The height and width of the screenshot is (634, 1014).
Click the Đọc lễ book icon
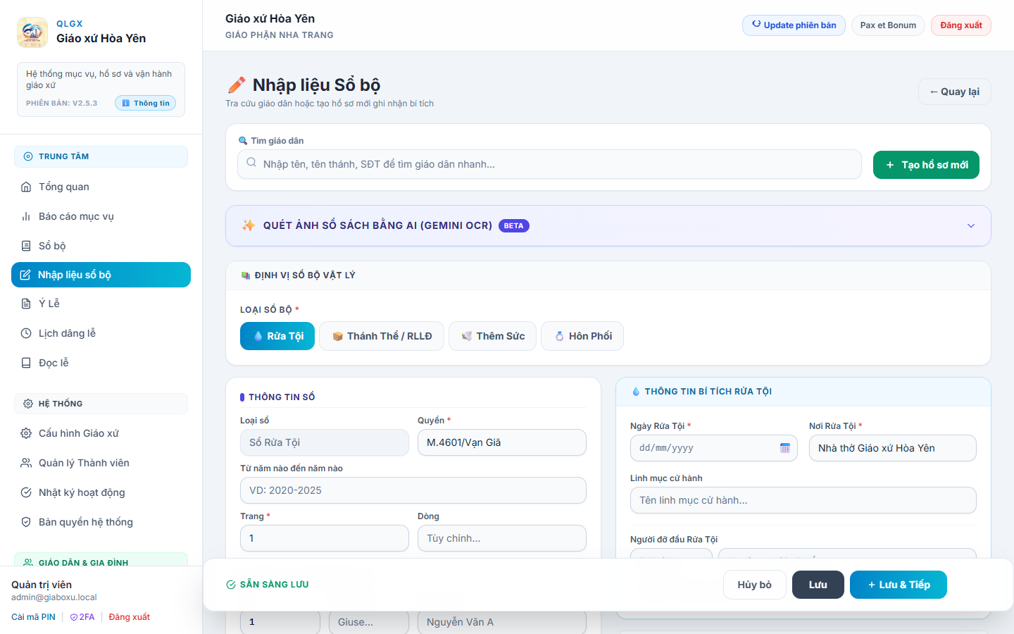coord(26,363)
